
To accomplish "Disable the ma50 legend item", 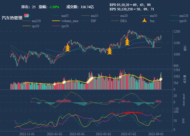I will click(x=153, y=16).
